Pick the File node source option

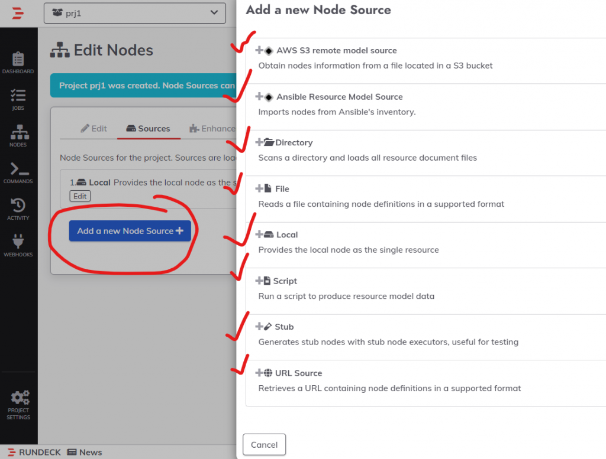pos(282,189)
